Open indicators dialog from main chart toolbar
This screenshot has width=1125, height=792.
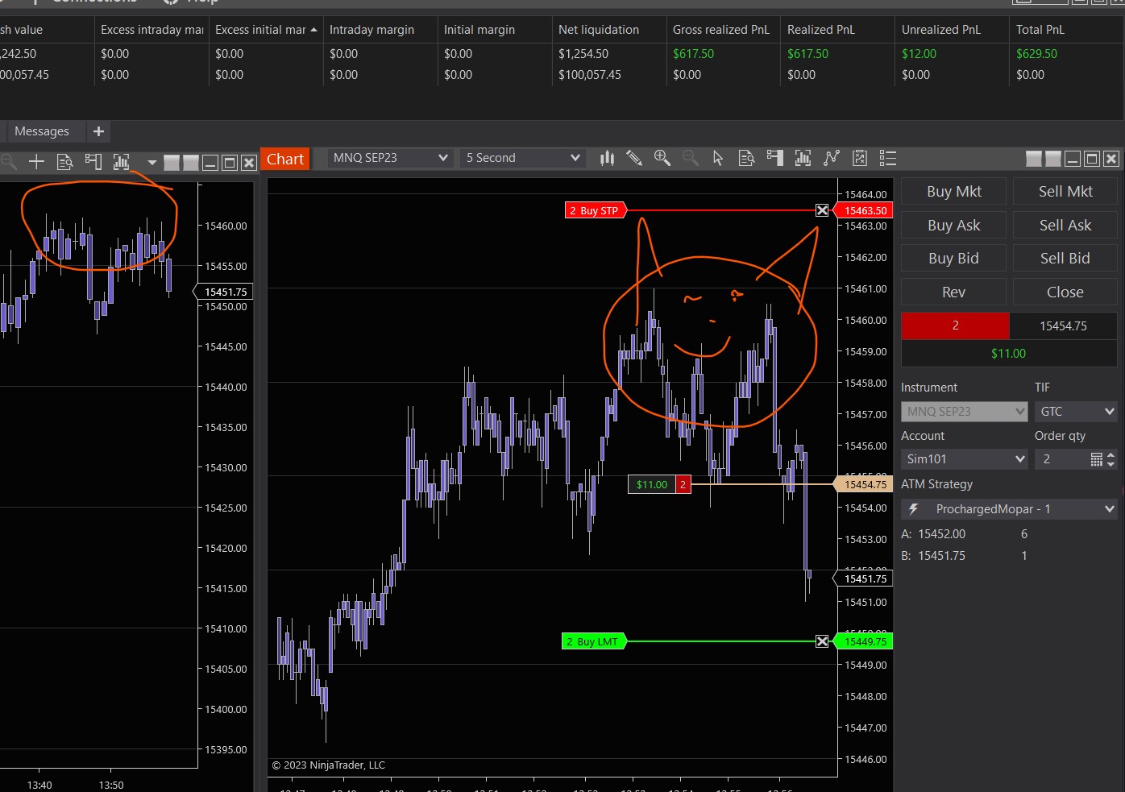coord(803,158)
